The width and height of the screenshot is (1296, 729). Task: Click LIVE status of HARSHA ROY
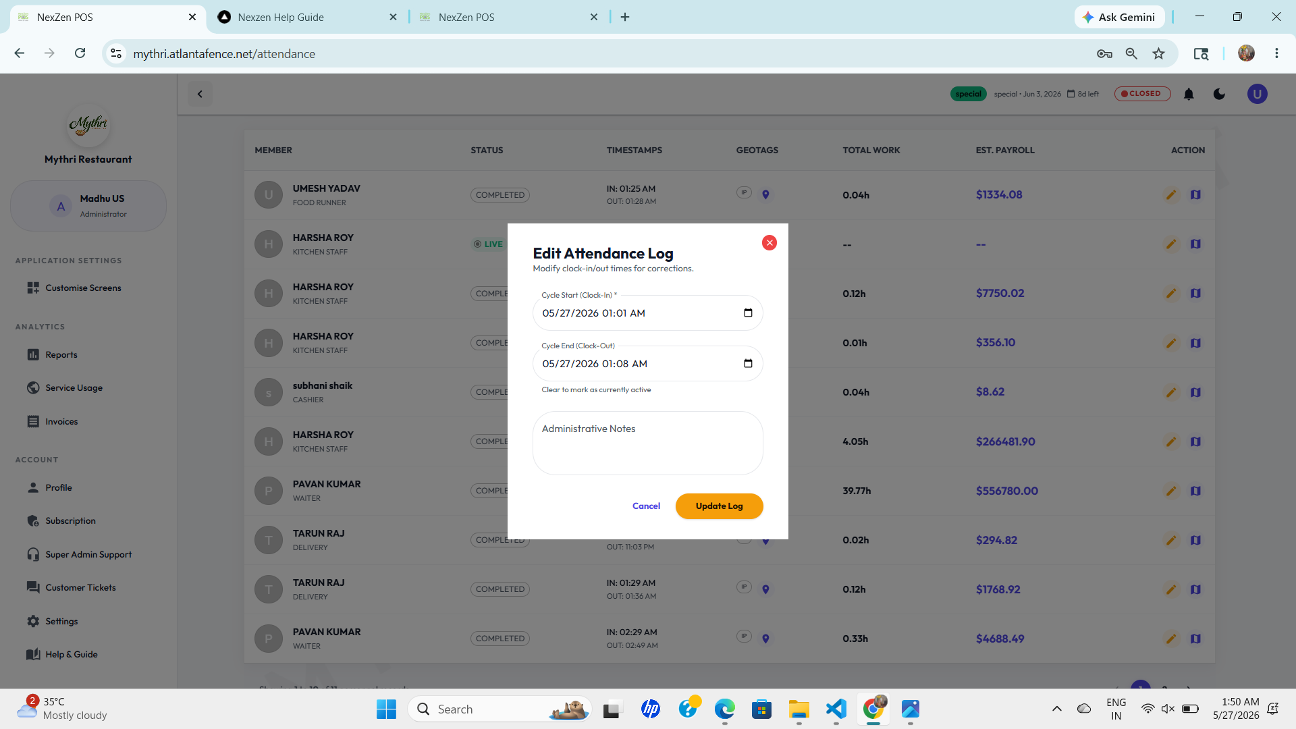tap(488, 244)
